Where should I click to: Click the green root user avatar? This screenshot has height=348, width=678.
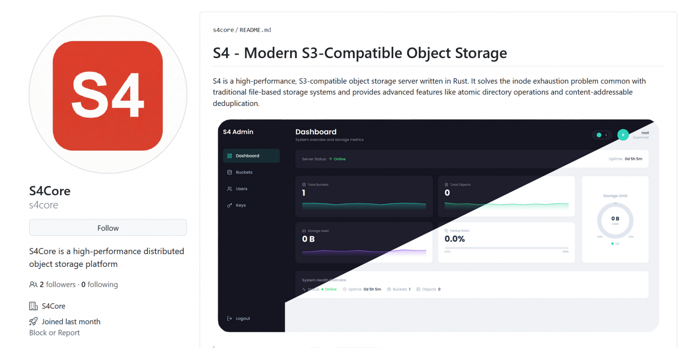[x=623, y=135]
